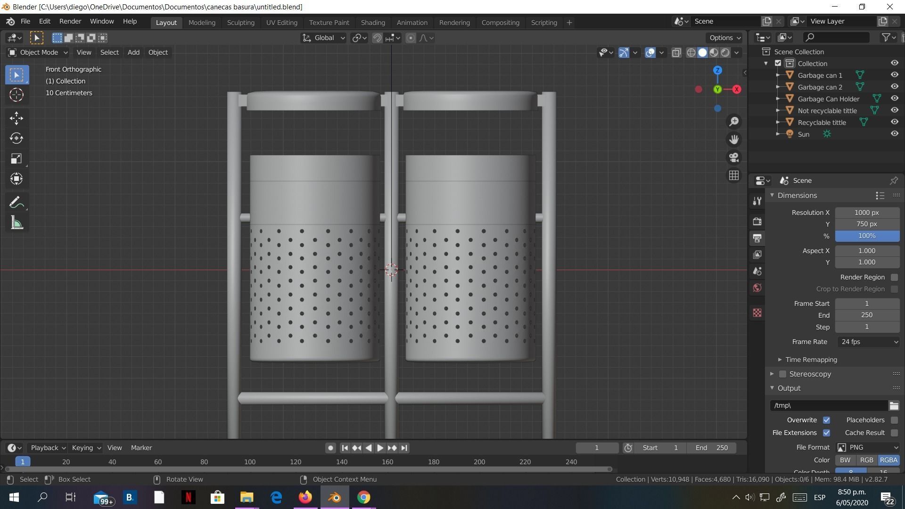905x509 pixels.
Task: Toggle camera view in viewport
Action: coord(734,157)
